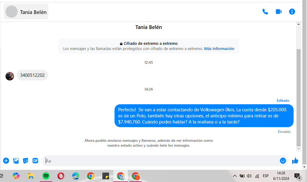This screenshot has width=307, height=182.
Task: Launch Opera browser from the taskbar
Action: (x=61, y=176)
